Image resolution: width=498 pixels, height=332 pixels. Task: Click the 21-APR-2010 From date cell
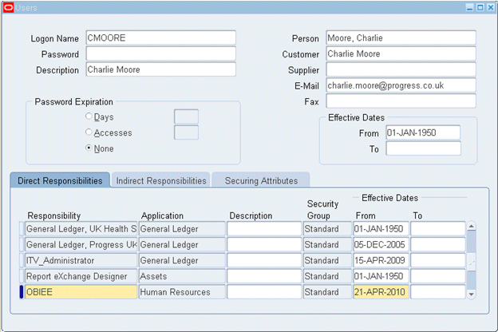coord(381,292)
